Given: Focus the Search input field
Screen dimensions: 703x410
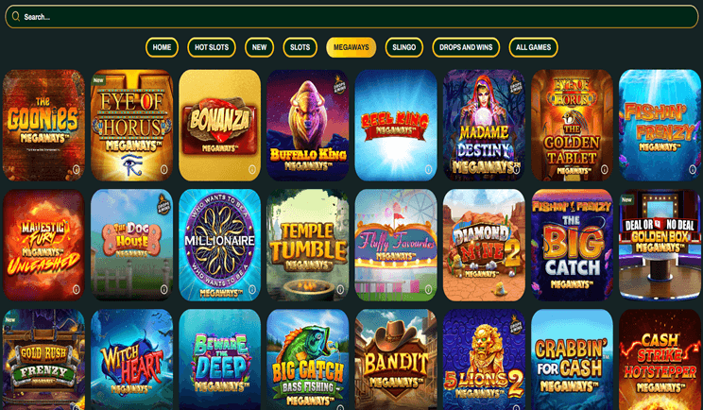Looking at the screenshot, I should (351, 17).
